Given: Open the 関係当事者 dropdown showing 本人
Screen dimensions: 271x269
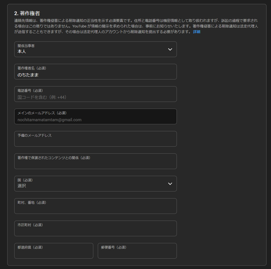Looking at the screenshot, I should point(95,50).
